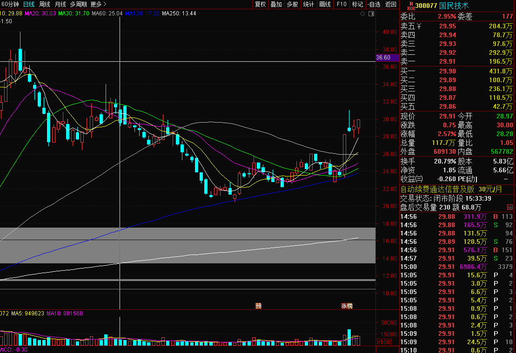This screenshot has width=516, height=353.
Task: Click the 买五 29.86 order row
Action: 457,107
